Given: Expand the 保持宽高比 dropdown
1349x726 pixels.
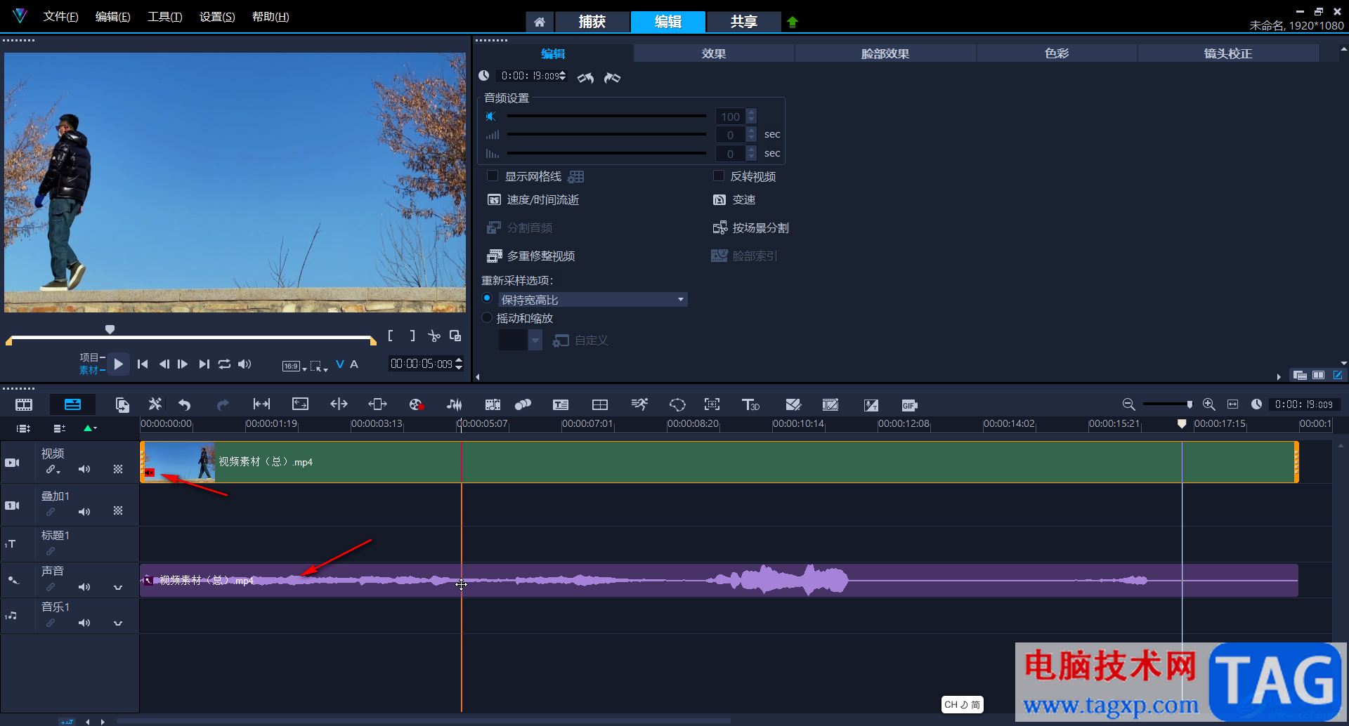Looking at the screenshot, I should coord(680,300).
